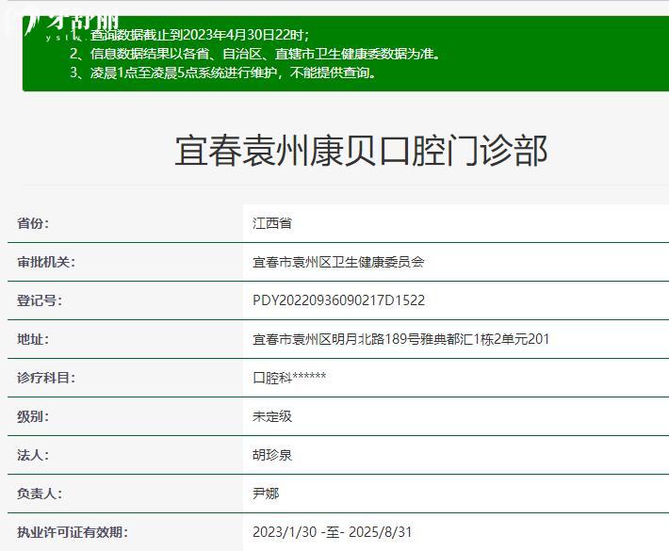Select the name 胡珍泉

272,455
